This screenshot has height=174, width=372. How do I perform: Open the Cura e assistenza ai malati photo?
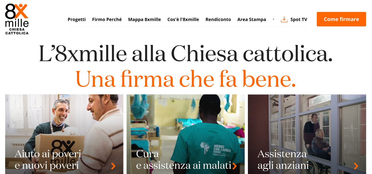click(x=185, y=134)
